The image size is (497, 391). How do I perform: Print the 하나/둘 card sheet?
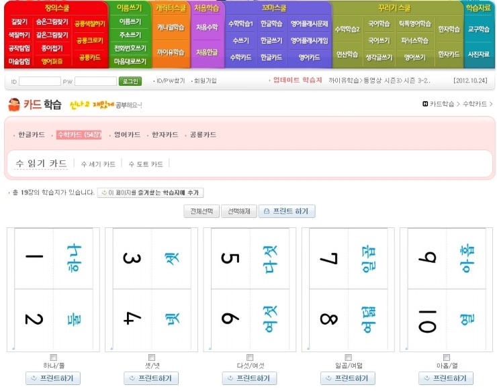tap(53, 379)
